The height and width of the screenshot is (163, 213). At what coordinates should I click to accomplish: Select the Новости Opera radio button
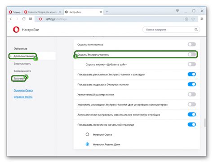coord(87,134)
